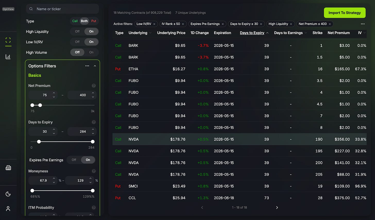The height and width of the screenshot is (220, 375).
Task: Click Days to Expiry maximum stepper
Action: coord(93,132)
